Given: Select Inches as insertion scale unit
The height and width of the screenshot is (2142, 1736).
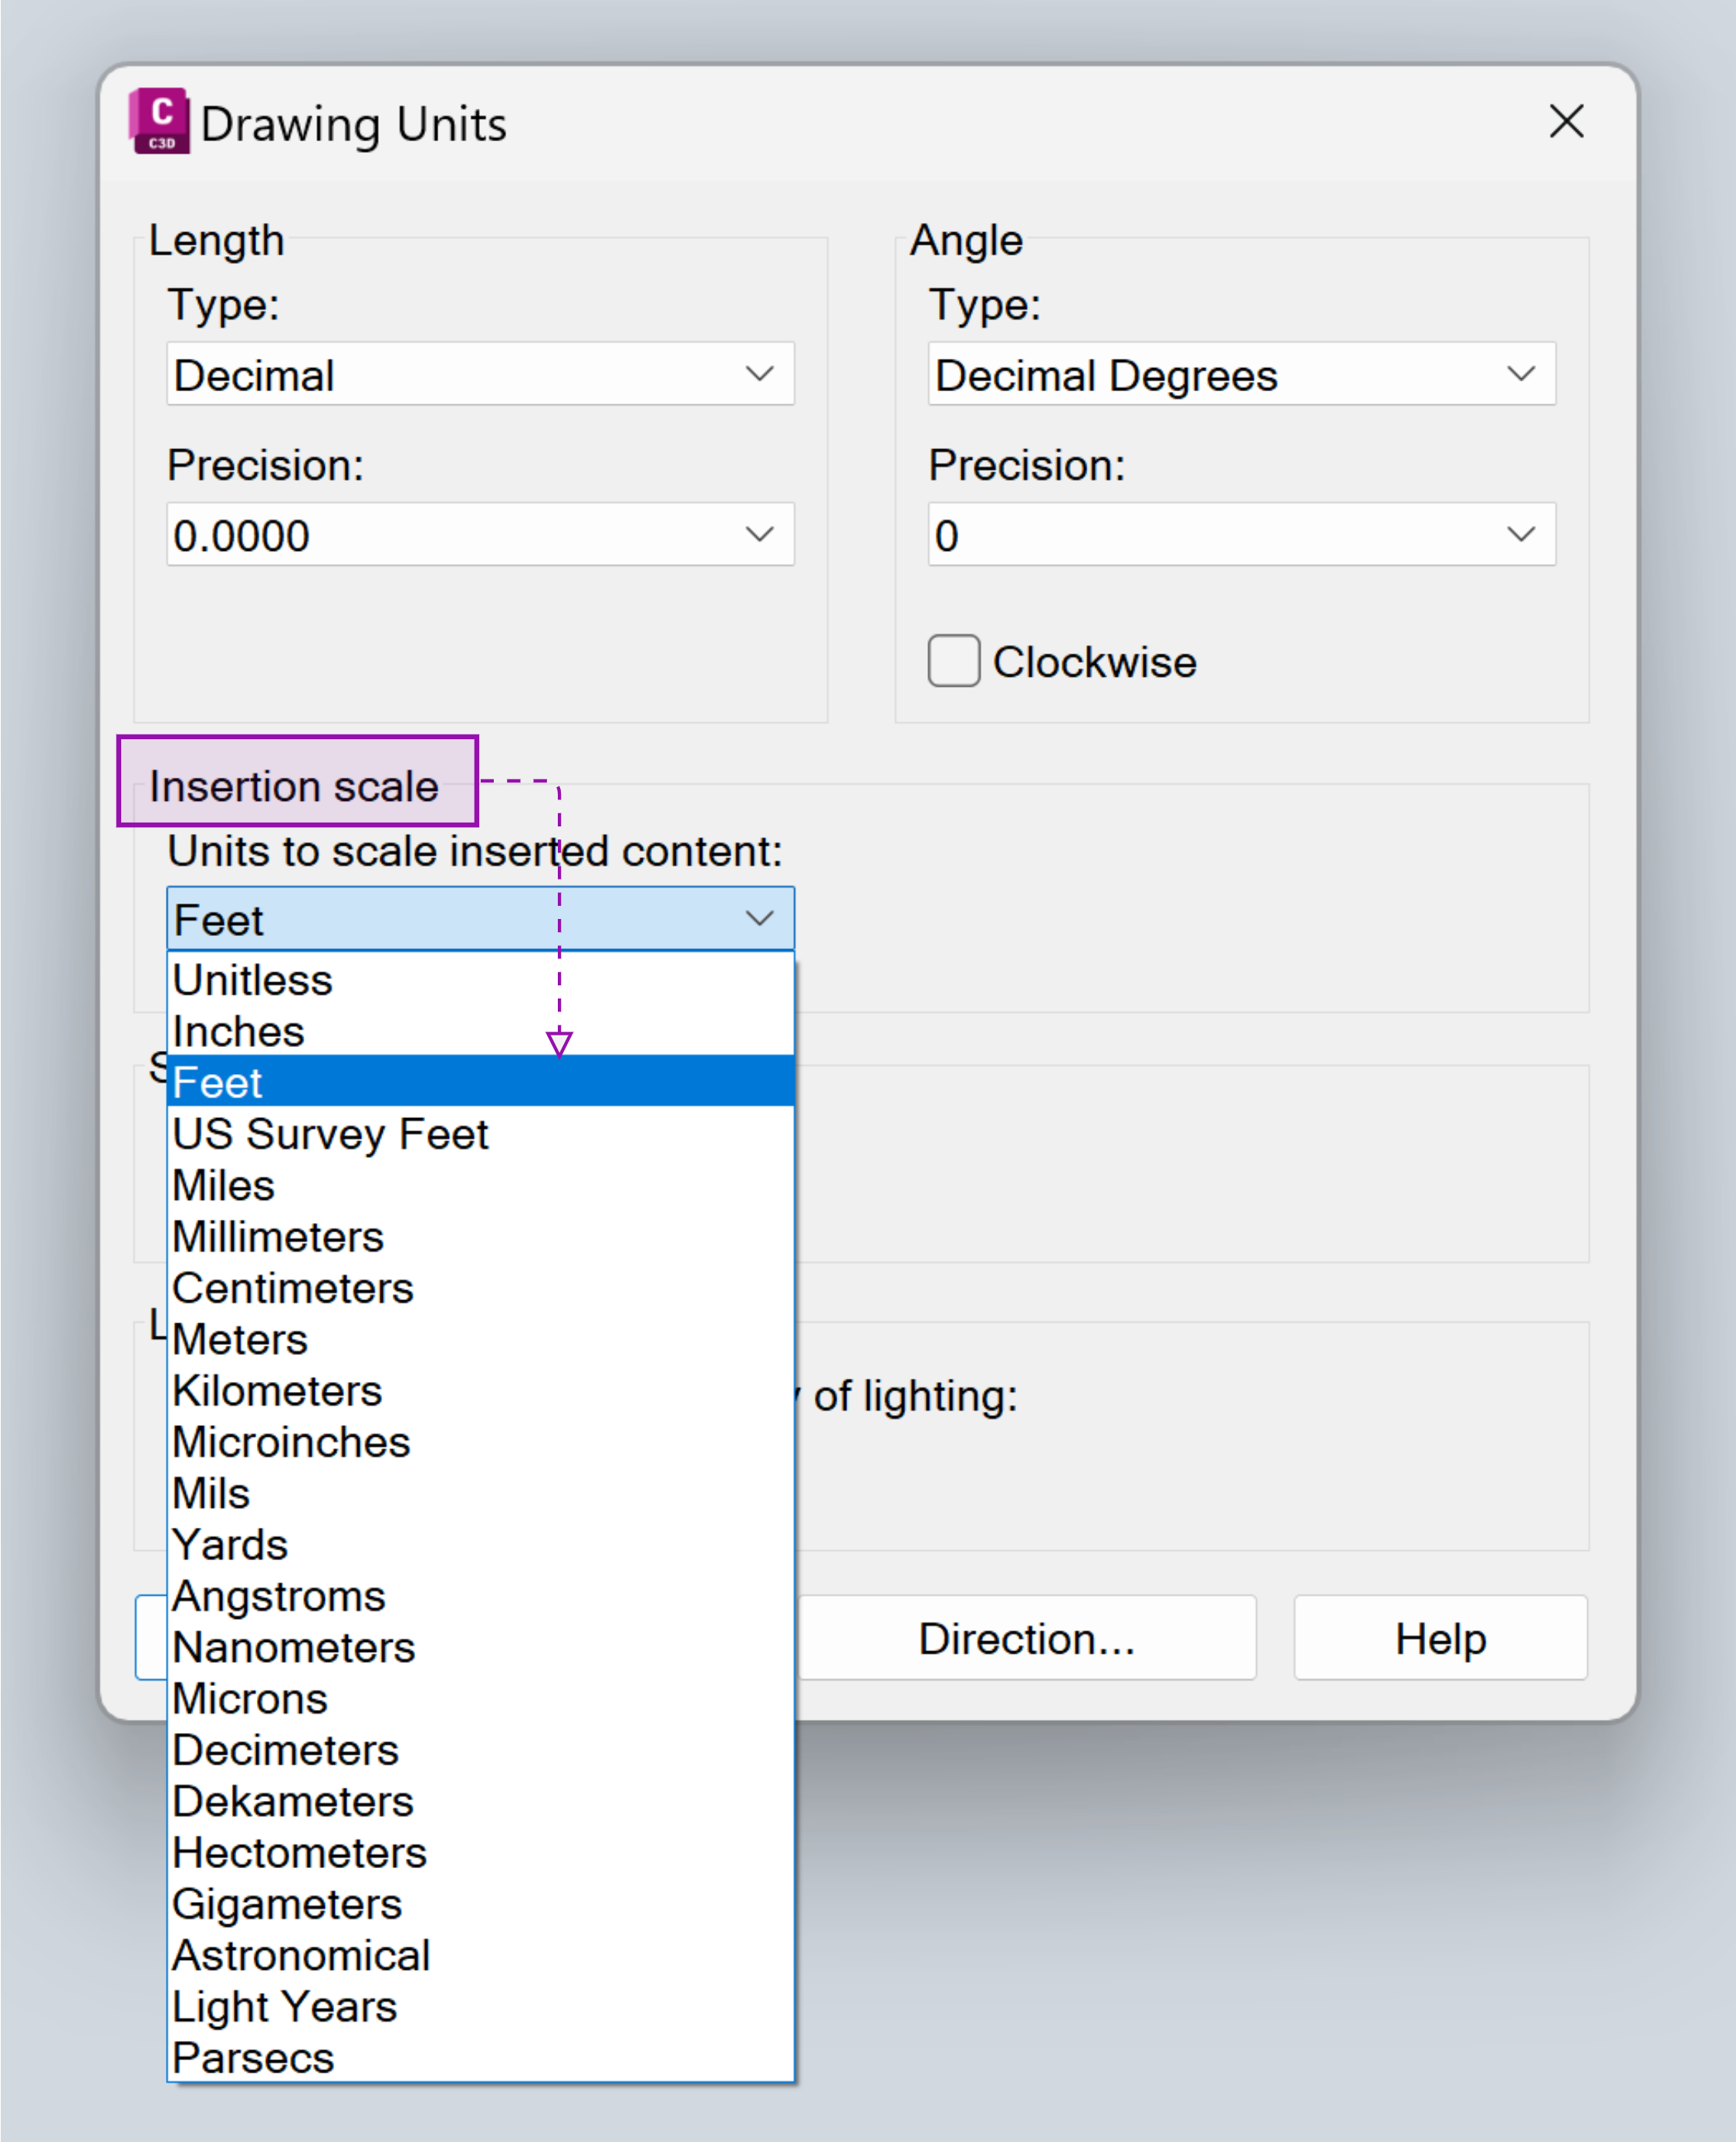Looking at the screenshot, I should click(x=238, y=1031).
